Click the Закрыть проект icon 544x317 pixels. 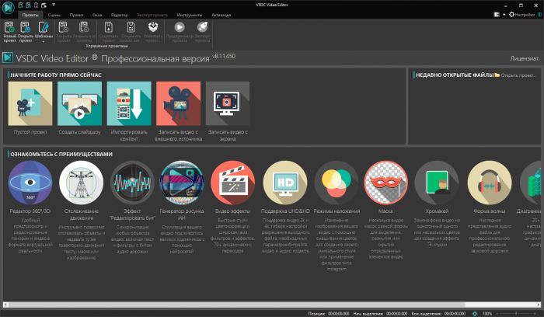pos(64,27)
